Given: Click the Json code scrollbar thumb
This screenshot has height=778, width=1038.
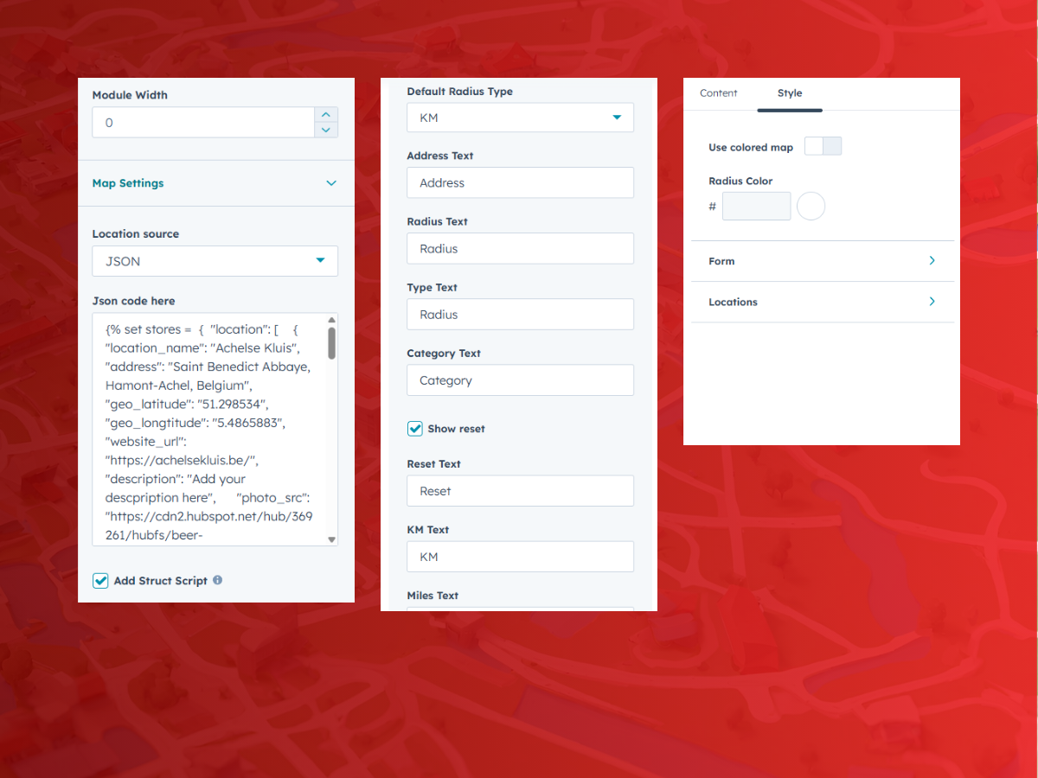Looking at the screenshot, I should tap(331, 342).
